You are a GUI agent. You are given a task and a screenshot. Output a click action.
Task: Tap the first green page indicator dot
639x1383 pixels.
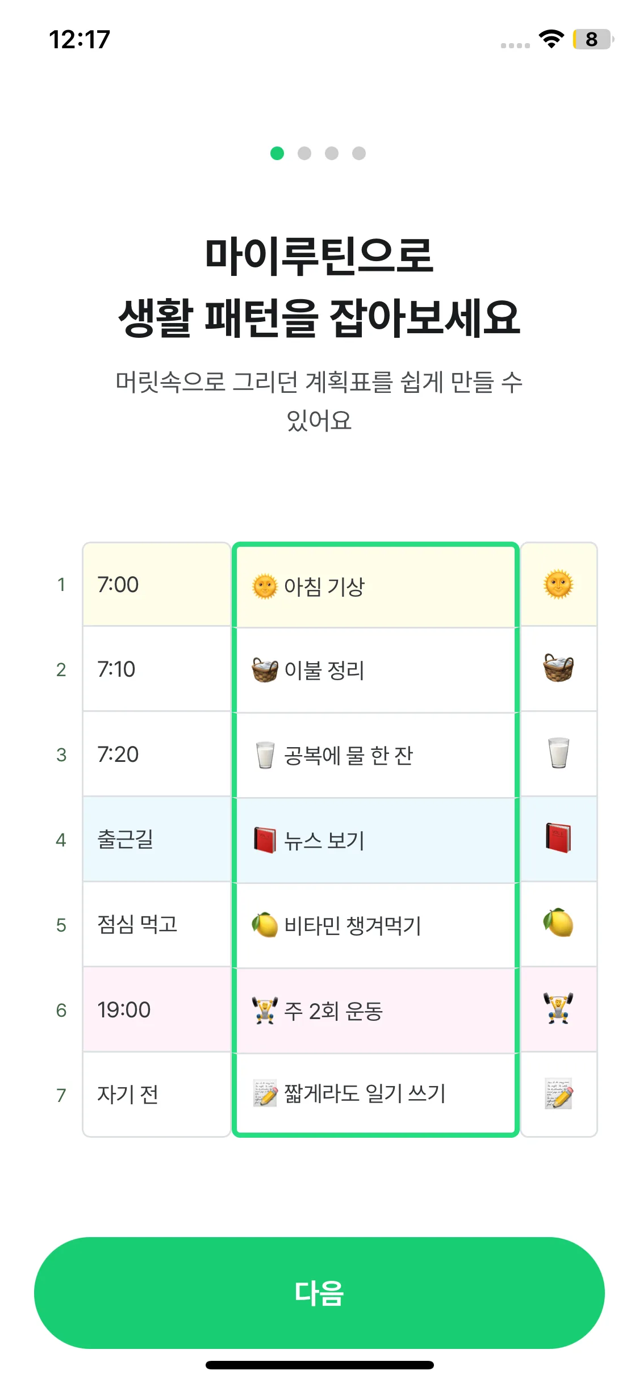click(277, 153)
